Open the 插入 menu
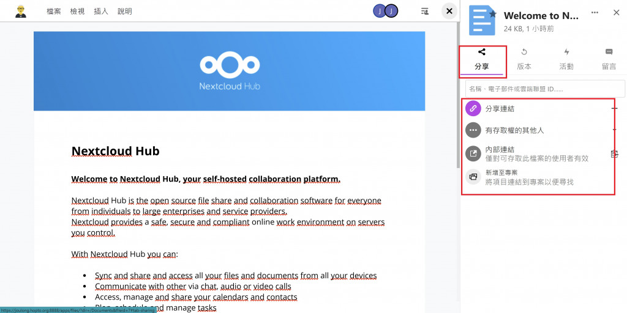627x313 pixels. tap(101, 12)
